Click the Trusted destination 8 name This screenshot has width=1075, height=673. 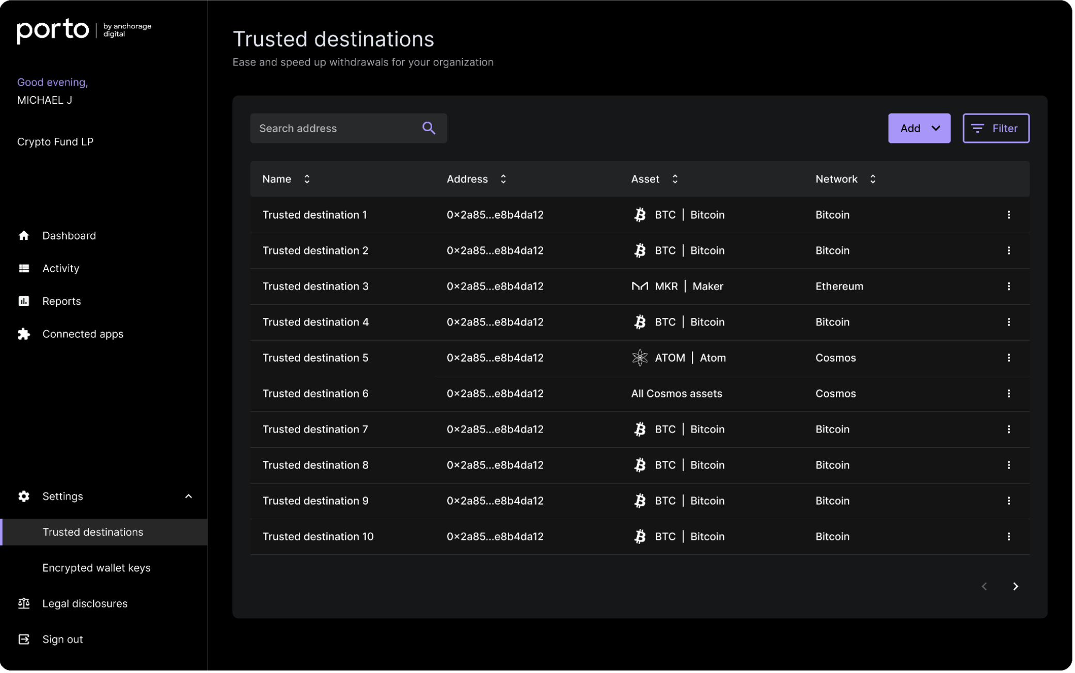pos(316,466)
